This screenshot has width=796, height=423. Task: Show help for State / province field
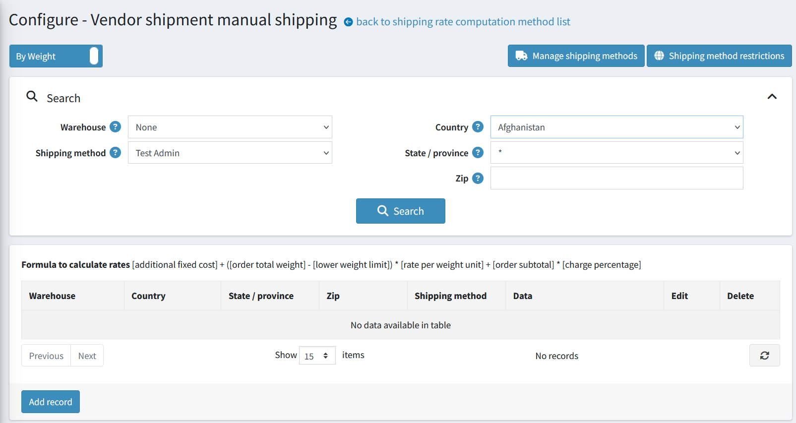478,153
